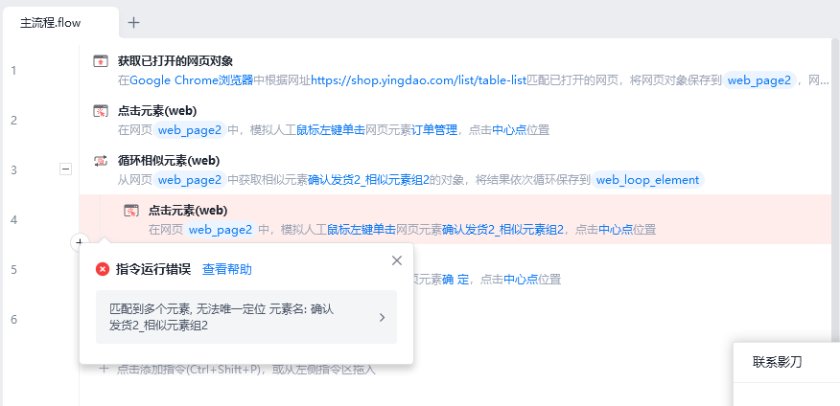This screenshot has width=840, height=406.
Task: Click the 循环相似元素(web) loop icon
Action: point(100,161)
